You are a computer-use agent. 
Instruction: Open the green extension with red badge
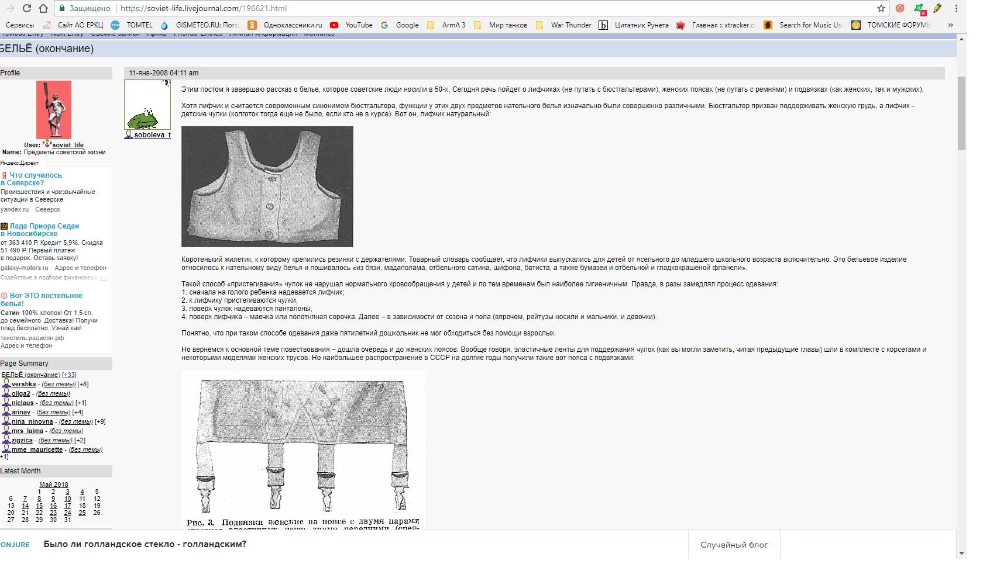(919, 9)
